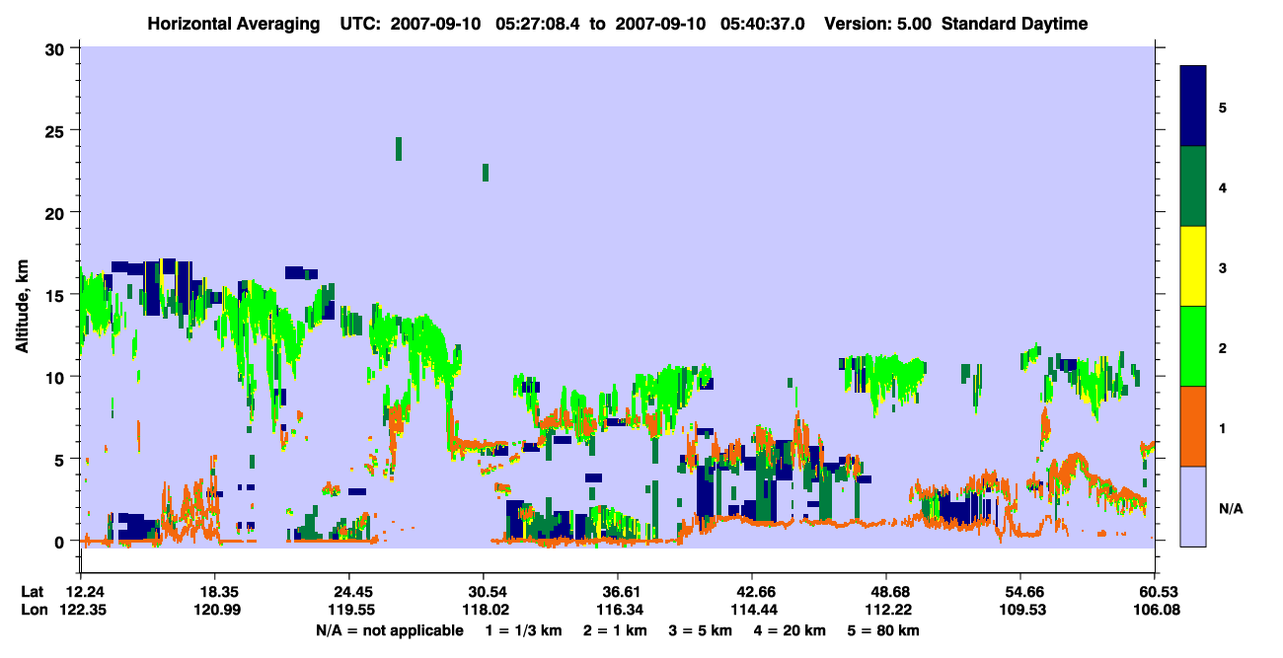
Task: Click longitude value 120.99
Action: point(215,611)
